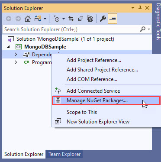161x162 pixels.
Task: Go to Home view in Solution Explorer
Action: tap(28, 19)
